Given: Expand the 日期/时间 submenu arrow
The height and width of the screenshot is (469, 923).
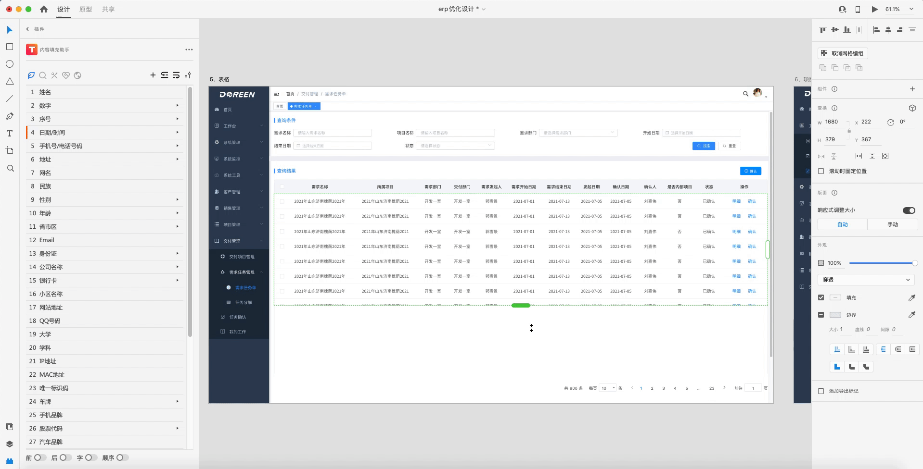Looking at the screenshot, I should point(178,132).
